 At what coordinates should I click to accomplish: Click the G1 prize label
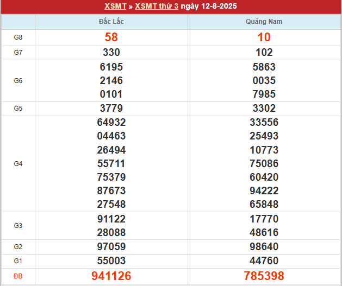(x=18, y=261)
